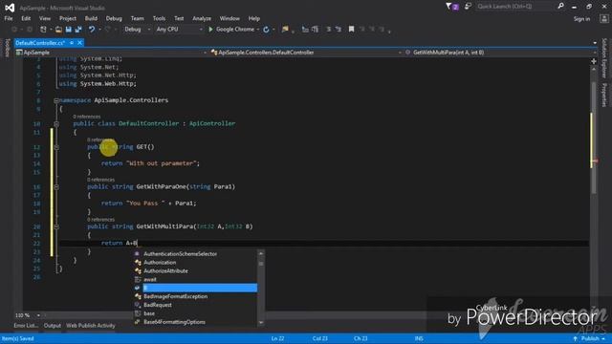Open the Error List panel tab
The height and width of the screenshot is (344, 612).
coord(26,326)
